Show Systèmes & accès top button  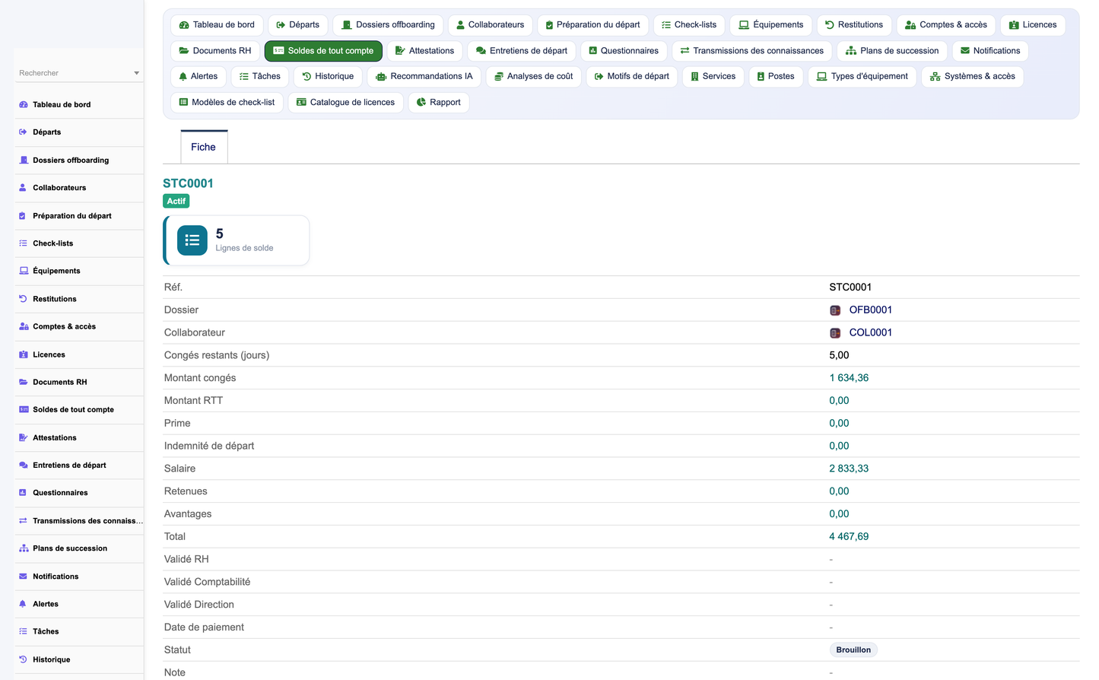pos(973,77)
